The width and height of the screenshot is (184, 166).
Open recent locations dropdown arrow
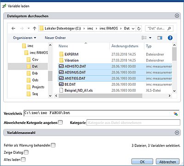click(x=29, y=28)
